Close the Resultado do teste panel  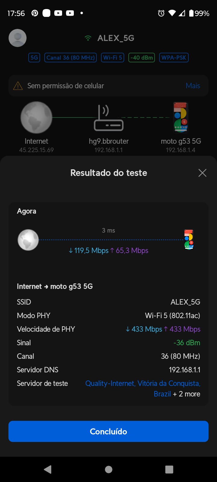[202, 173]
